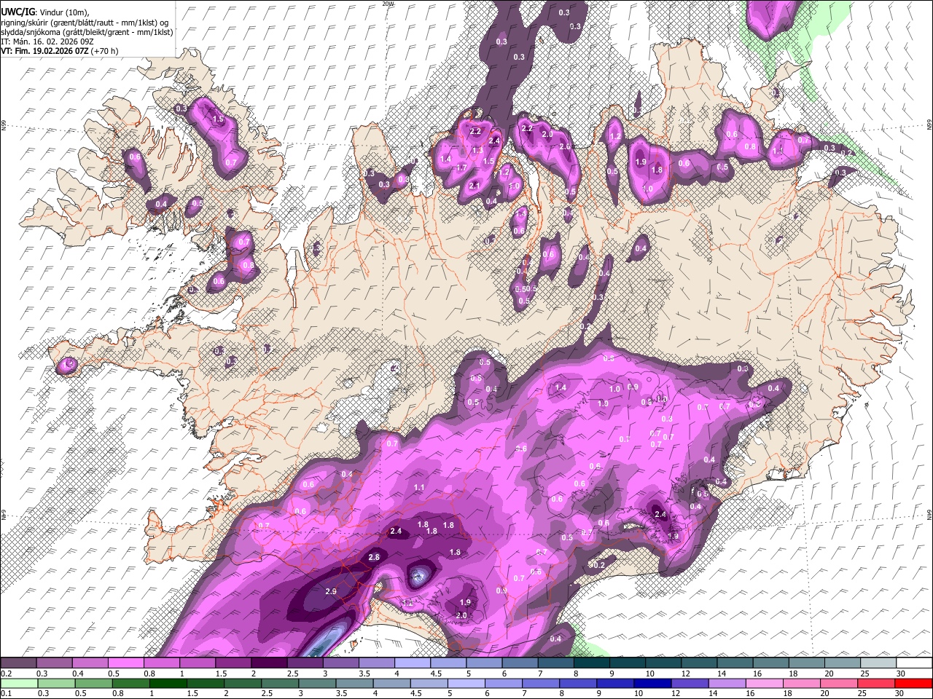Click the initial time 'IT: Mán. 16. 02. 2026 09Z'

coord(47,42)
